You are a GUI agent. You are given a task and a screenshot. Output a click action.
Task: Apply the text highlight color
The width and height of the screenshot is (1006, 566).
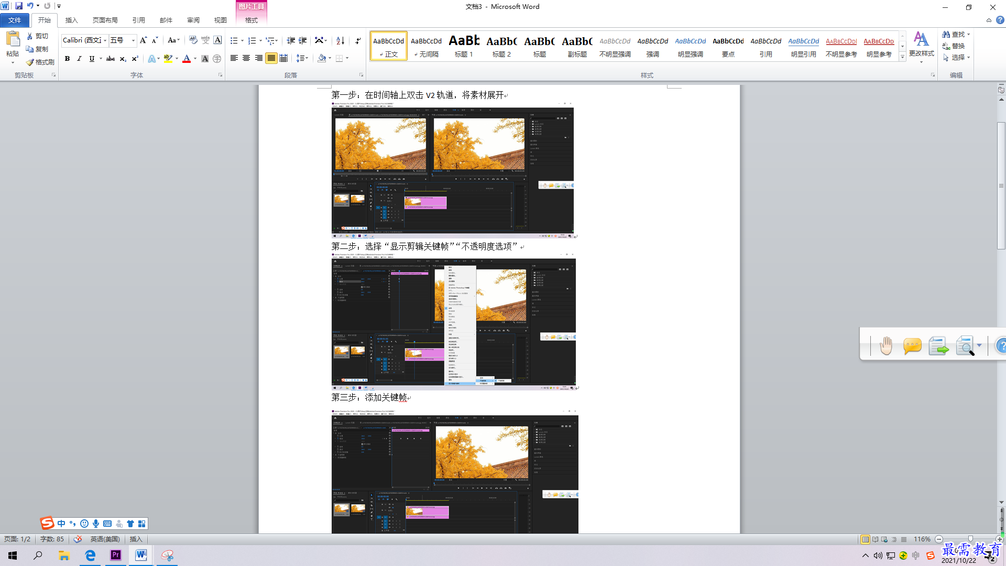(168, 59)
